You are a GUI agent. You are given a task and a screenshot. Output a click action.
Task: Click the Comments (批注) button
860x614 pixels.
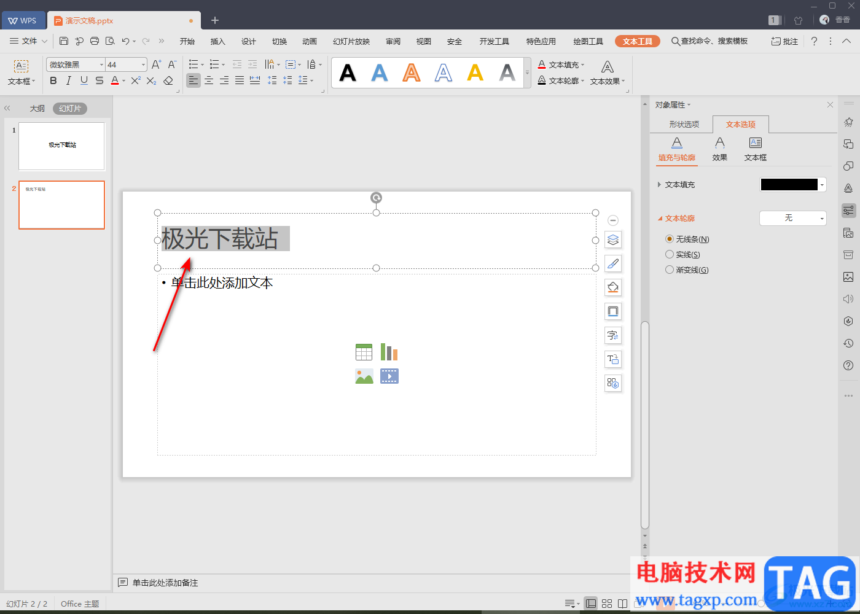tap(784, 41)
